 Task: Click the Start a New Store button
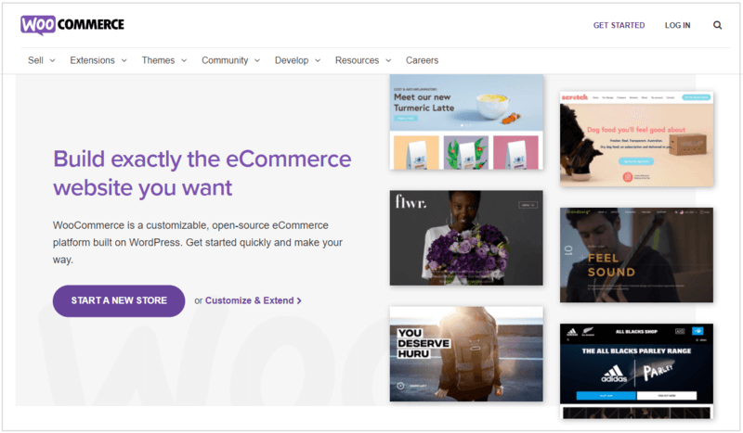tap(119, 300)
